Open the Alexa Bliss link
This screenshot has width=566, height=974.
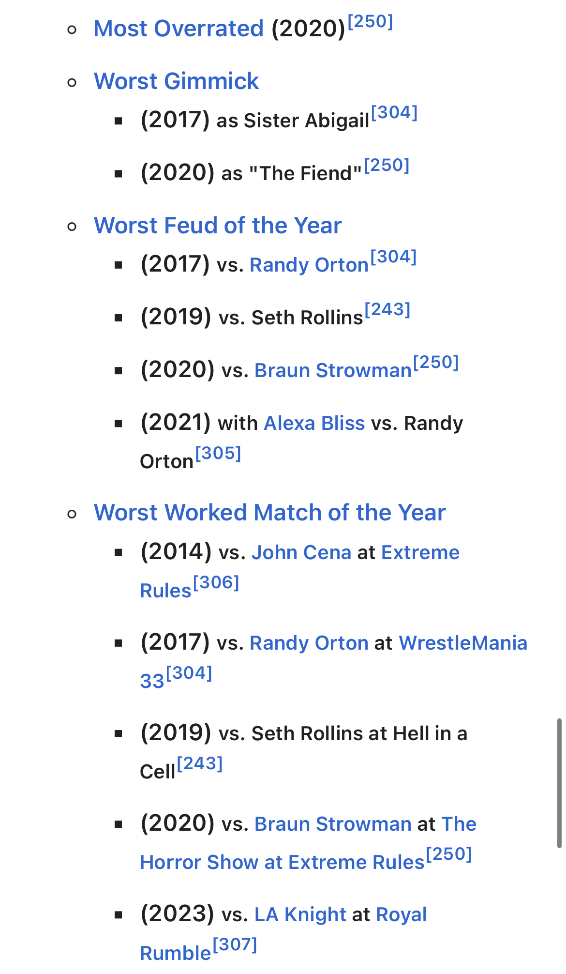click(x=314, y=423)
